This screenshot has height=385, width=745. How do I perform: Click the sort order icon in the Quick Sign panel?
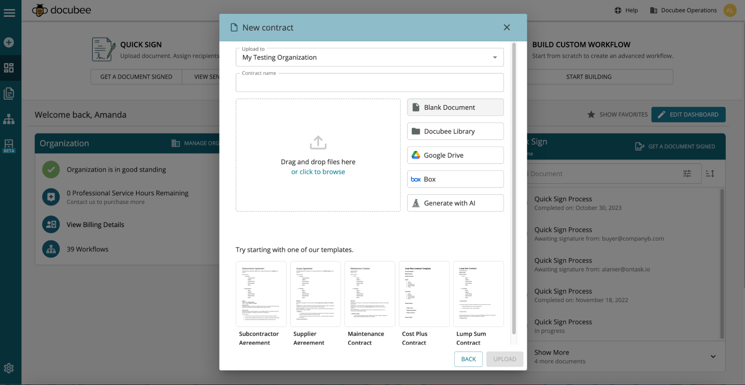click(x=710, y=174)
